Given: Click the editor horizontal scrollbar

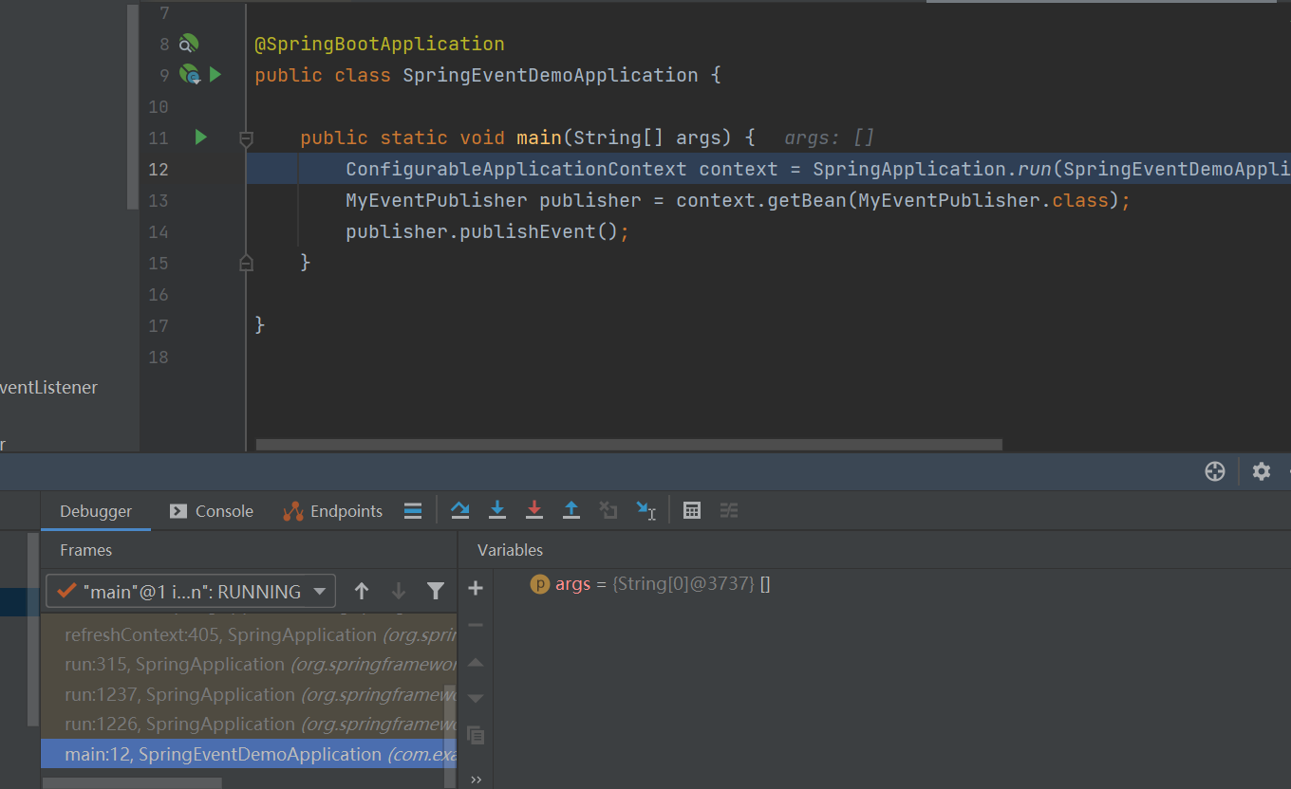Looking at the screenshot, I should pos(629,445).
